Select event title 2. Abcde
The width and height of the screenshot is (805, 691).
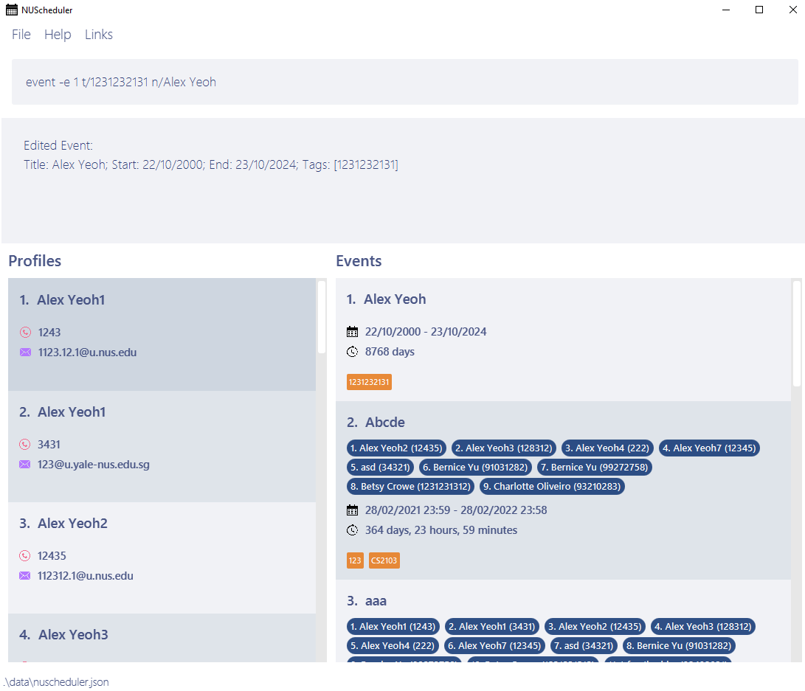pos(376,423)
